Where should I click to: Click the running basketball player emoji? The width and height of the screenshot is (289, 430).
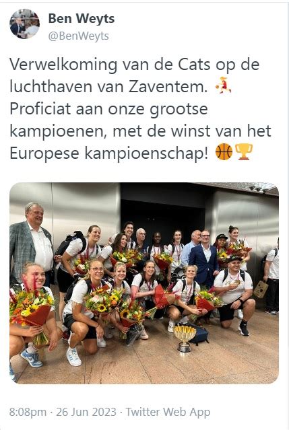pos(224,85)
